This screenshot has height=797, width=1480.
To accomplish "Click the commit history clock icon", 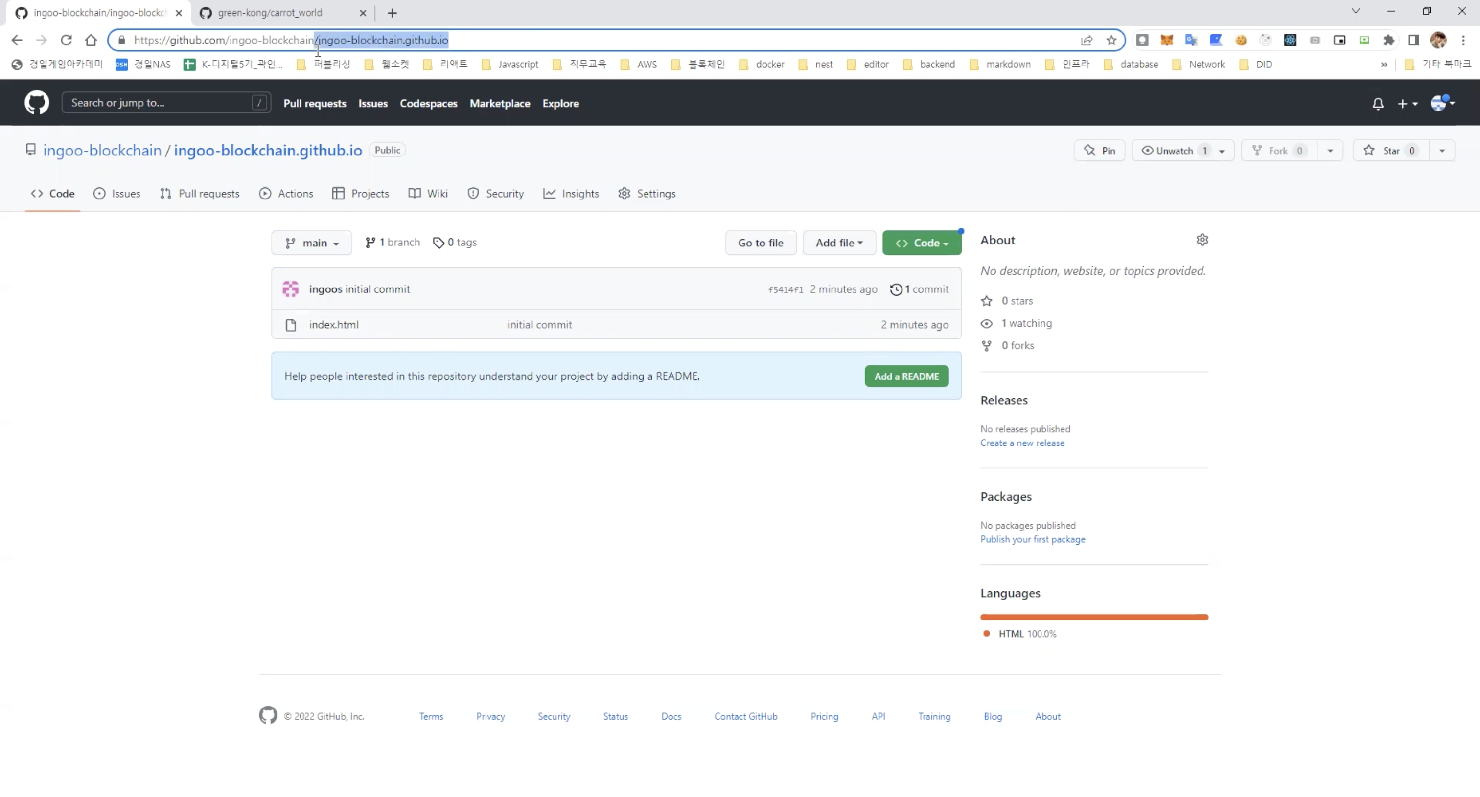I will point(896,290).
